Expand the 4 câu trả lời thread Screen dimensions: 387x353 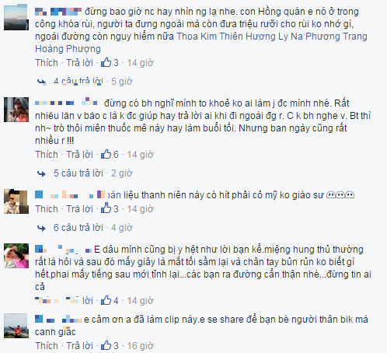pyautogui.click(x=78, y=82)
